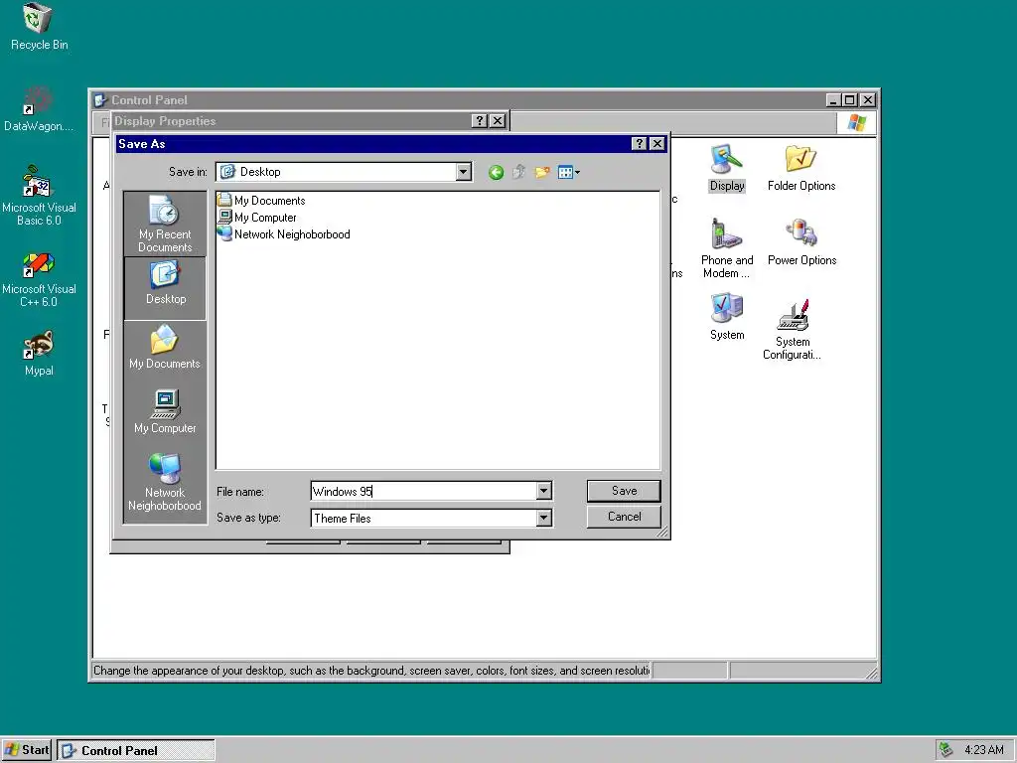Open Display icon in Control Panel
The image size is (1017, 763).
tap(727, 168)
